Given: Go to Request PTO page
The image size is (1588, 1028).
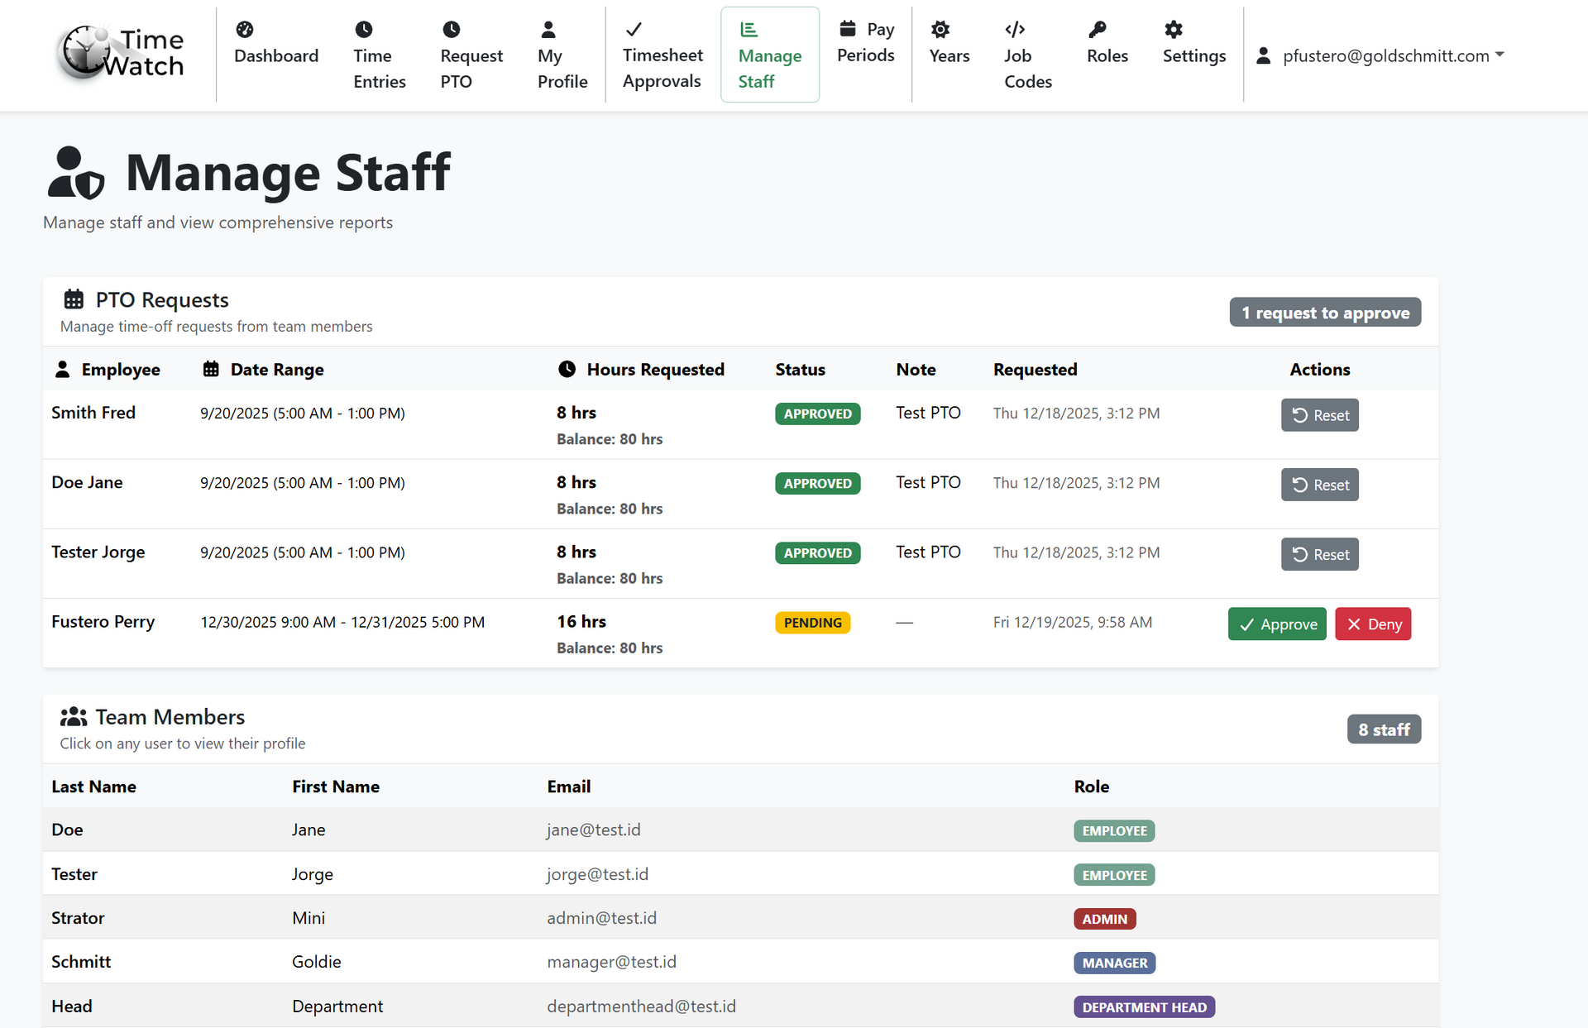Looking at the screenshot, I should pos(471,55).
